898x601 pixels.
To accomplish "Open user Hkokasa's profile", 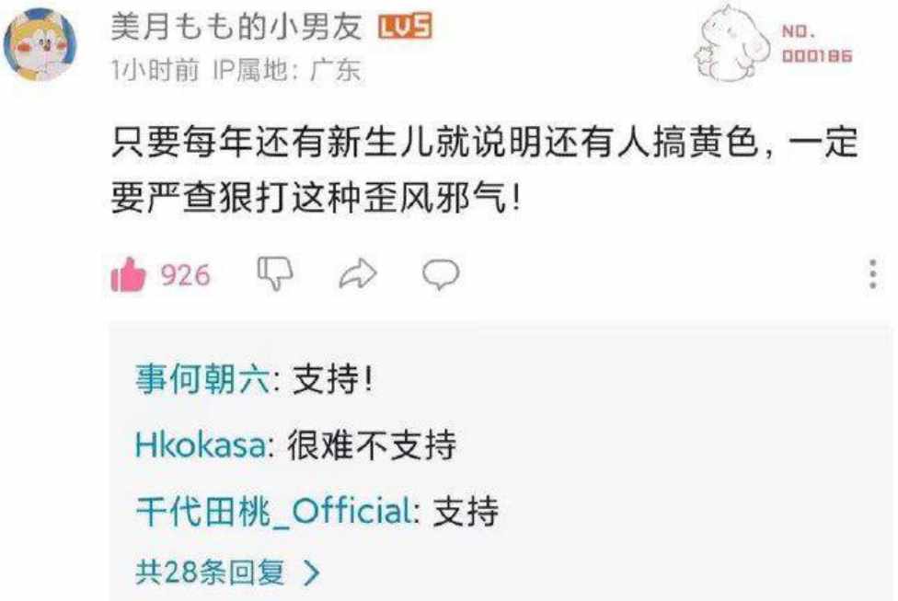I will pos(201,445).
